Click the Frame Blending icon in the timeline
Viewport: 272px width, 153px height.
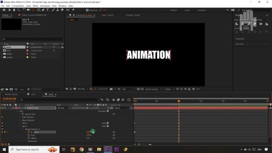pyautogui.click(x=118, y=100)
